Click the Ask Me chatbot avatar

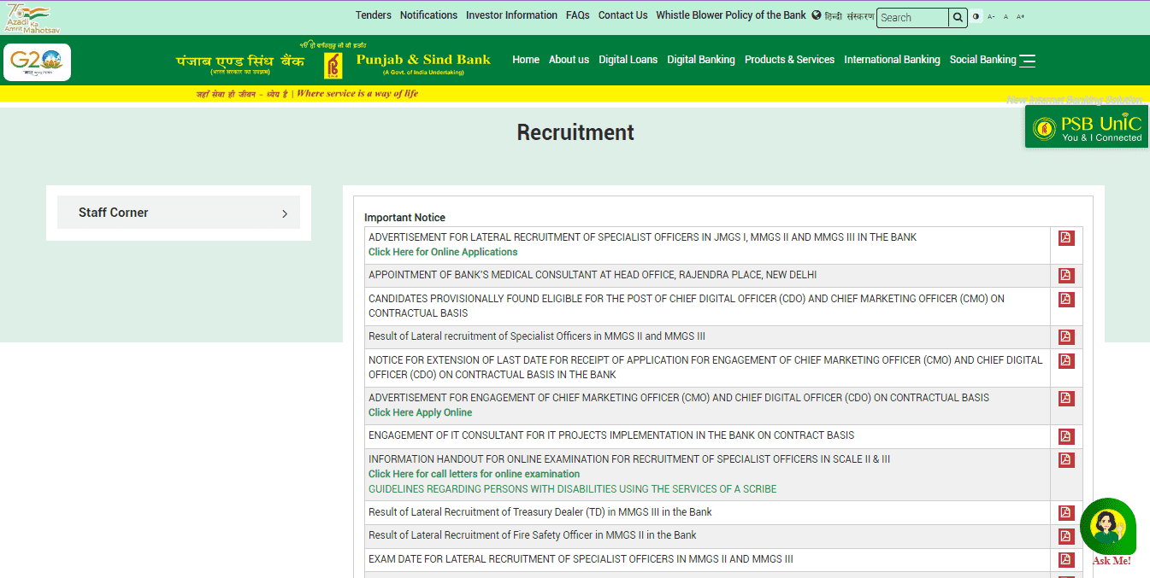click(1108, 526)
